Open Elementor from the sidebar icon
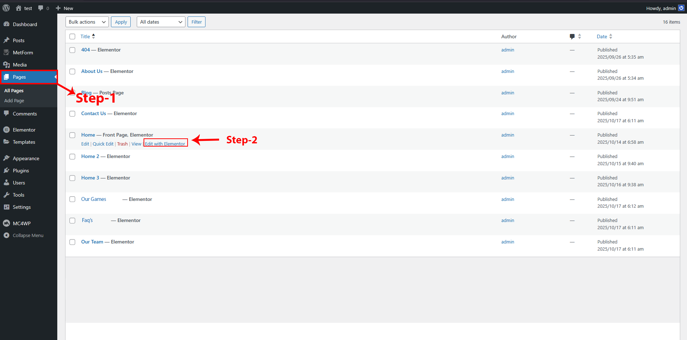The image size is (687, 340). point(6,130)
